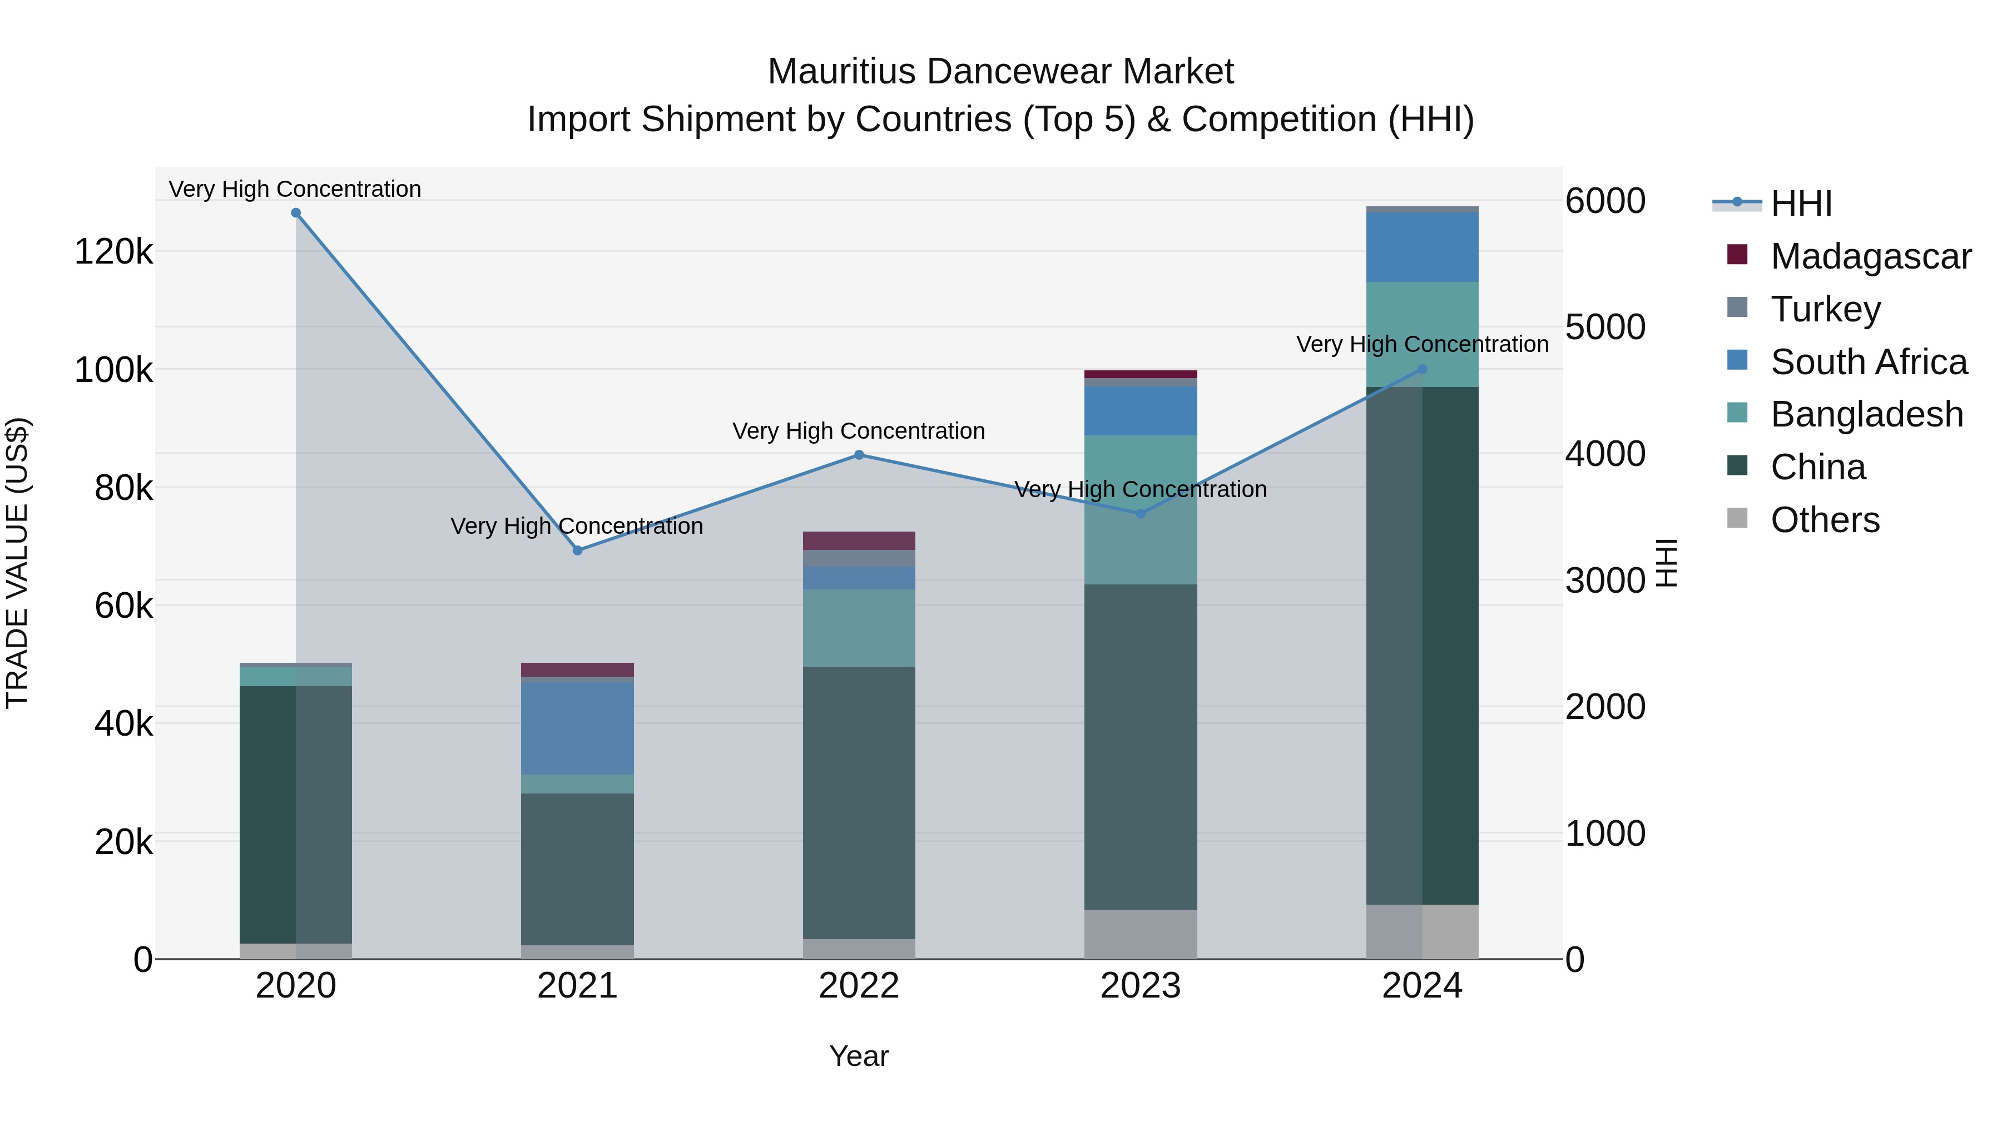Click 2022 Very High Concentration annotation
Viewport: 2002px width, 1126px height.
(859, 430)
